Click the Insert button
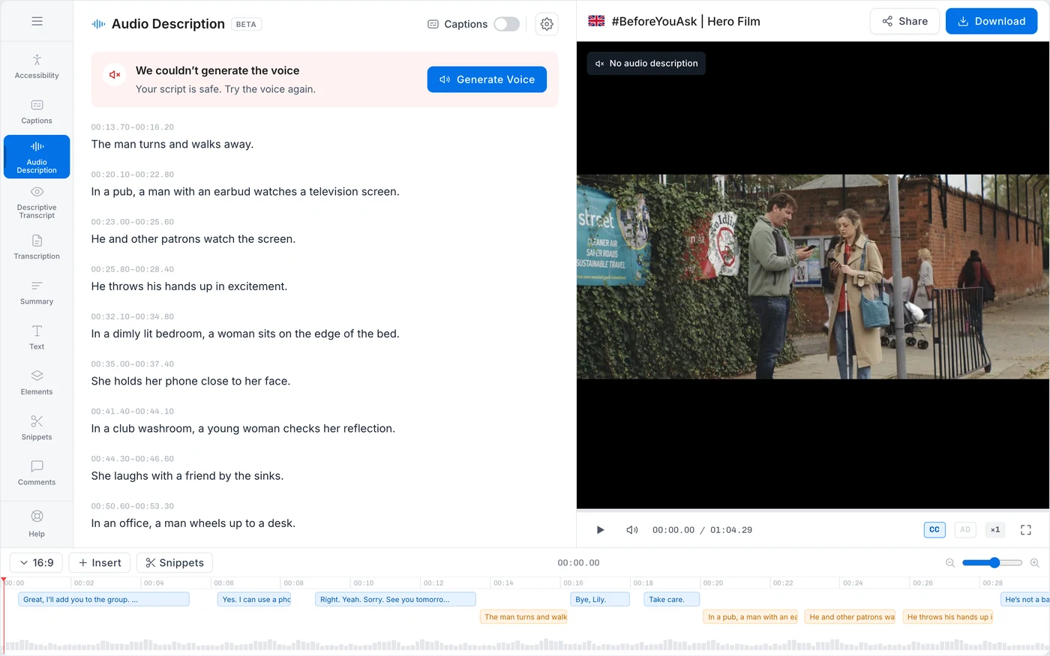This screenshot has width=1050, height=656. [x=100, y=563]
